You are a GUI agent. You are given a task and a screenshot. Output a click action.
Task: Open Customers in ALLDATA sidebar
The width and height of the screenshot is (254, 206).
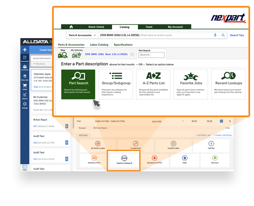point(25,68)
